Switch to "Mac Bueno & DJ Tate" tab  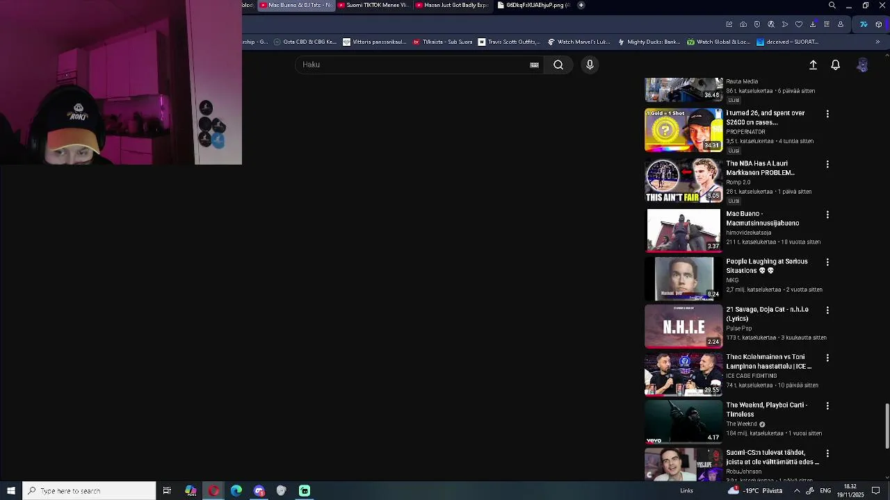[x=296, y=5]
